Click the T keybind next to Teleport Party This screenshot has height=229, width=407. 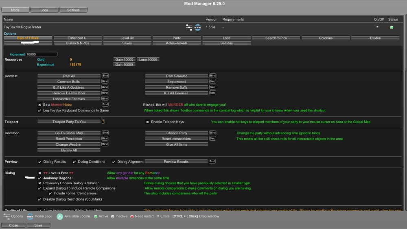pos(103,121)
